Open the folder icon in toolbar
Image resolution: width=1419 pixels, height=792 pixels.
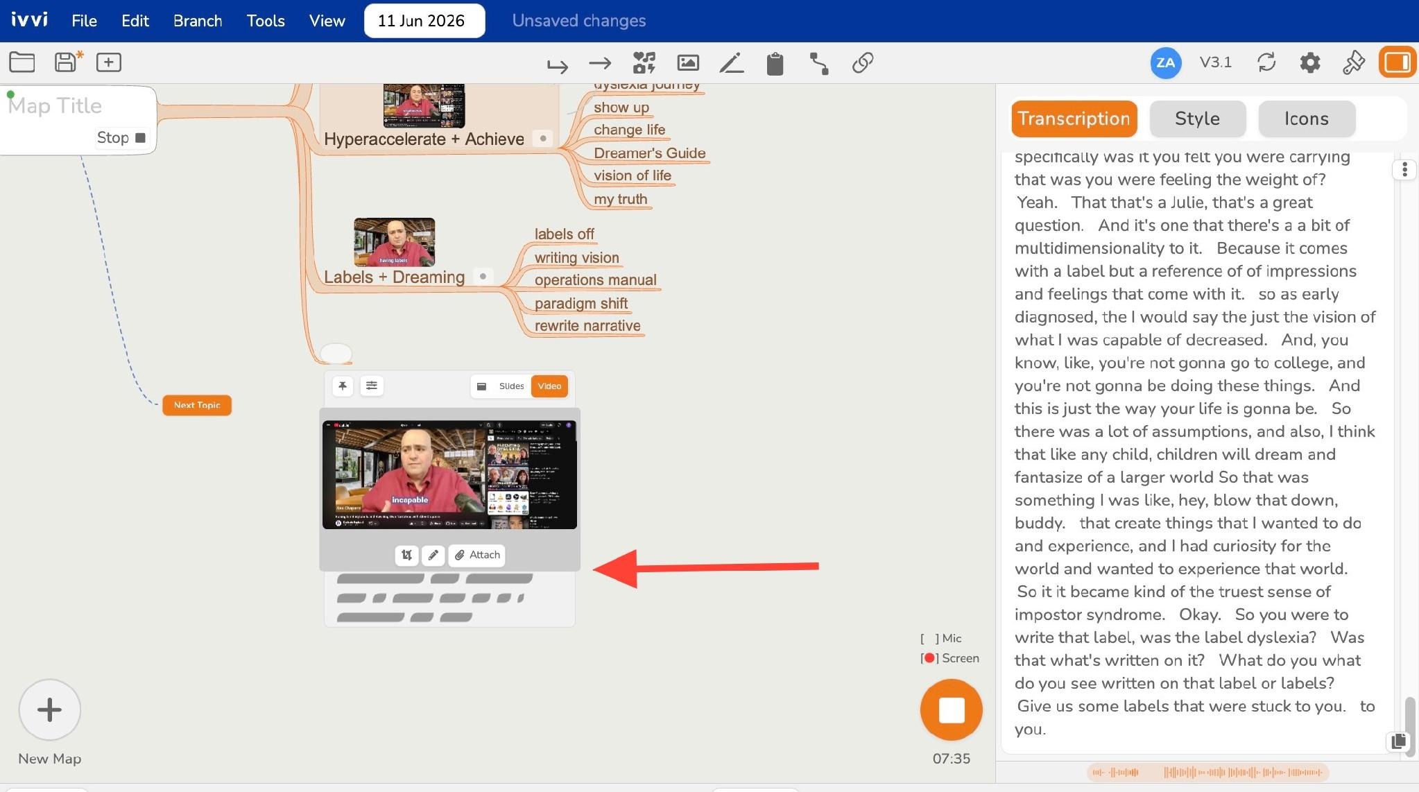[x=22, y=62]
